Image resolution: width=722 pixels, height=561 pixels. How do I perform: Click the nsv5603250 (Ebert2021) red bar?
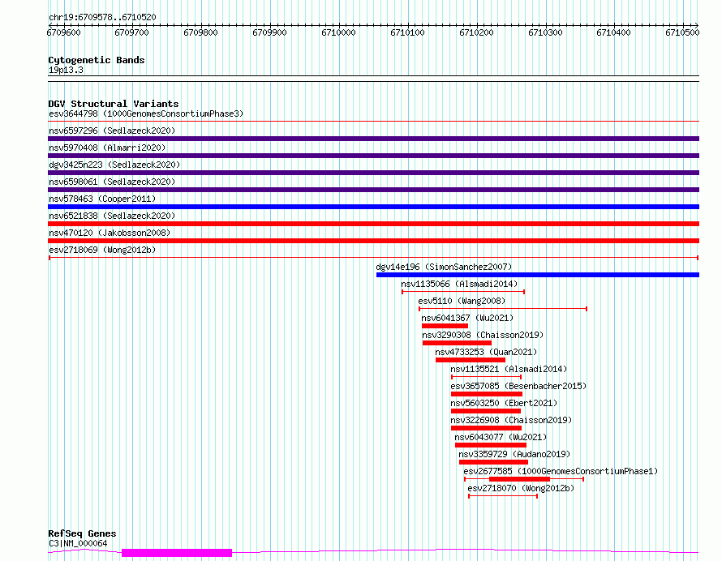pos(486,411)
